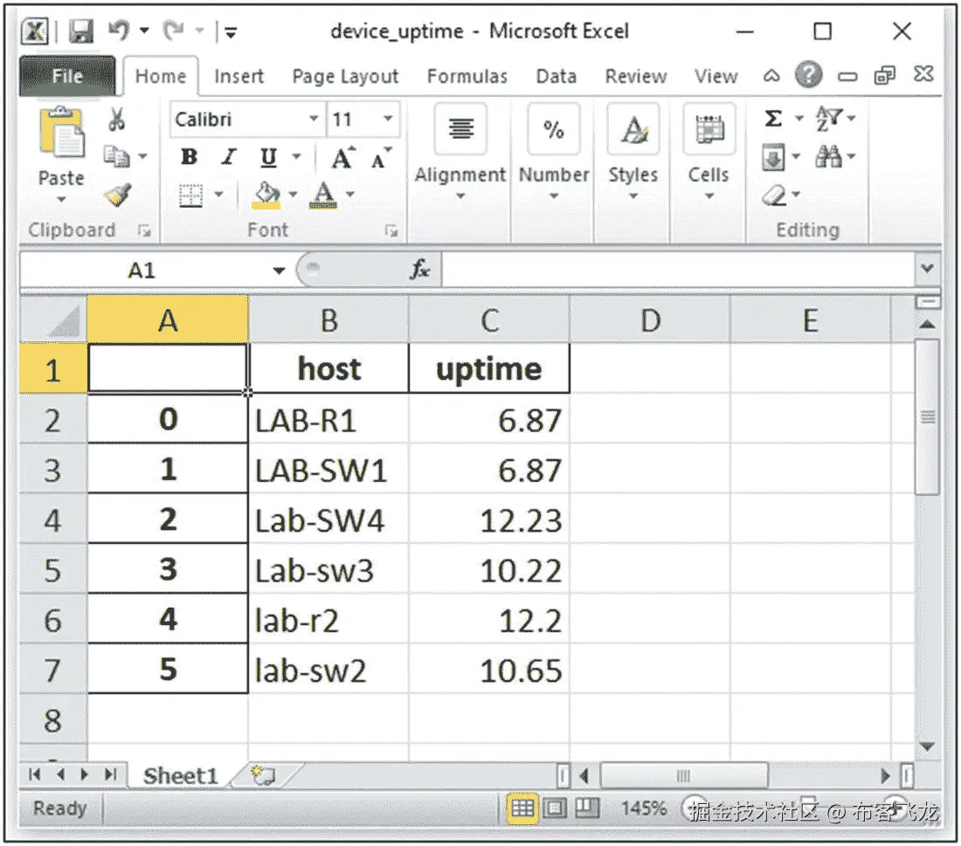Click the Find & Select binoculars icon
961x846 pixels.
point(828,157)
